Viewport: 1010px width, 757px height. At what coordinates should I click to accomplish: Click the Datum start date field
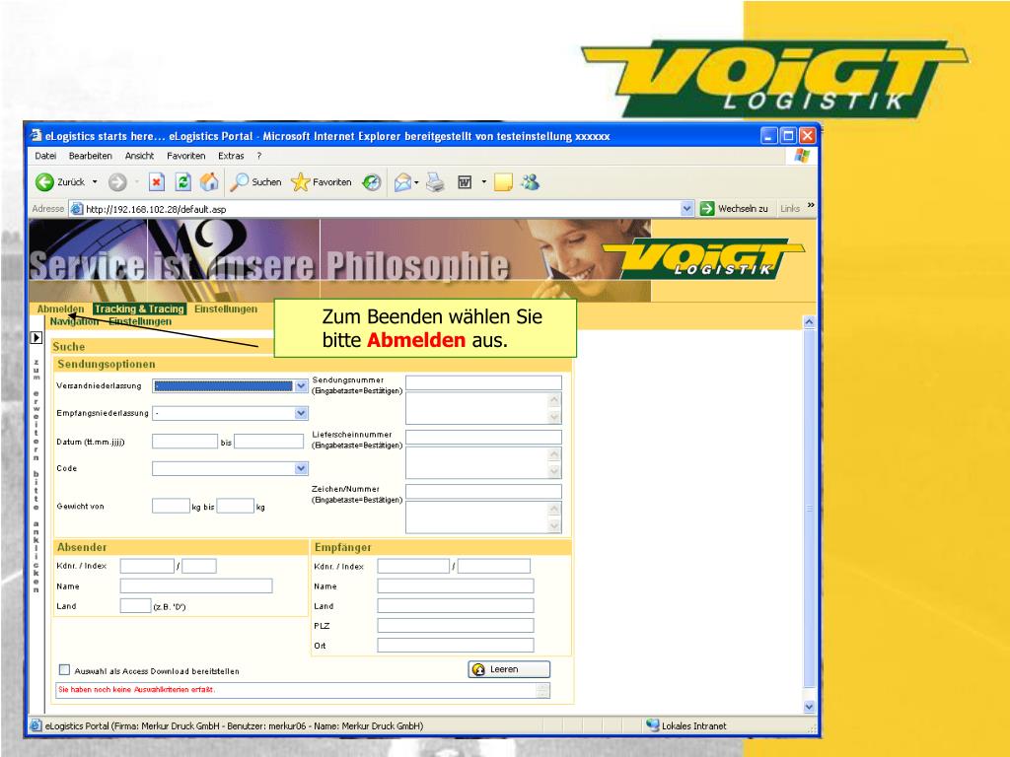tap(184, 441)
